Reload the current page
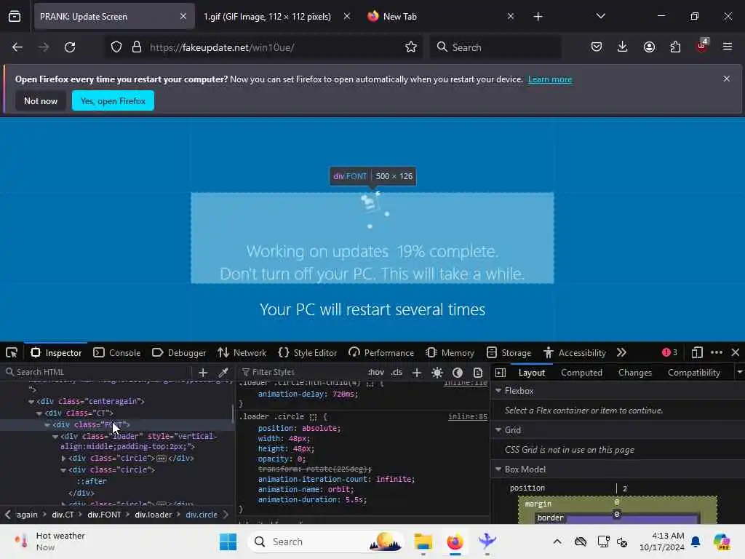 tap(70, 47)
